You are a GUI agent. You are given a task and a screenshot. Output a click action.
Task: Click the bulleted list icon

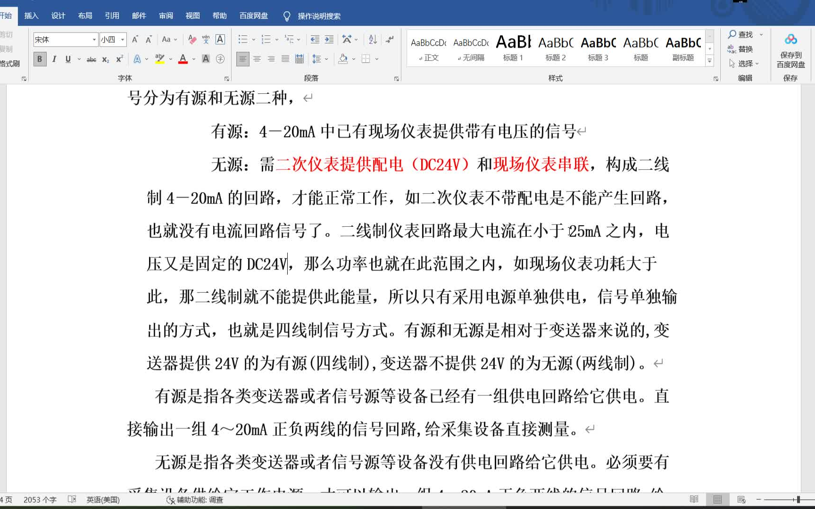242,40
